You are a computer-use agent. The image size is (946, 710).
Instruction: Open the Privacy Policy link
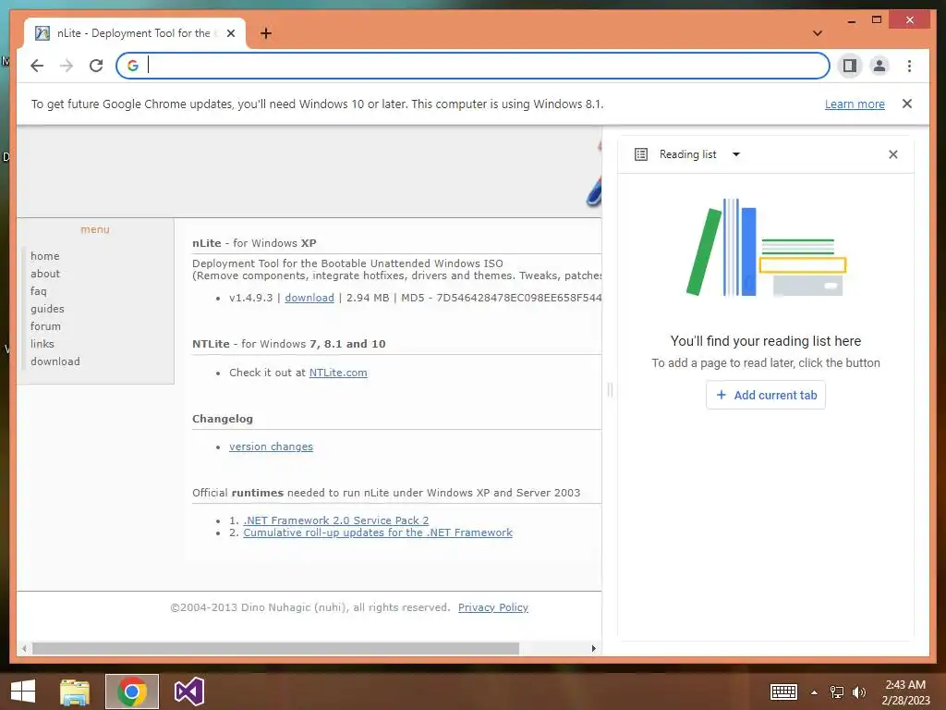coord(493,607)
